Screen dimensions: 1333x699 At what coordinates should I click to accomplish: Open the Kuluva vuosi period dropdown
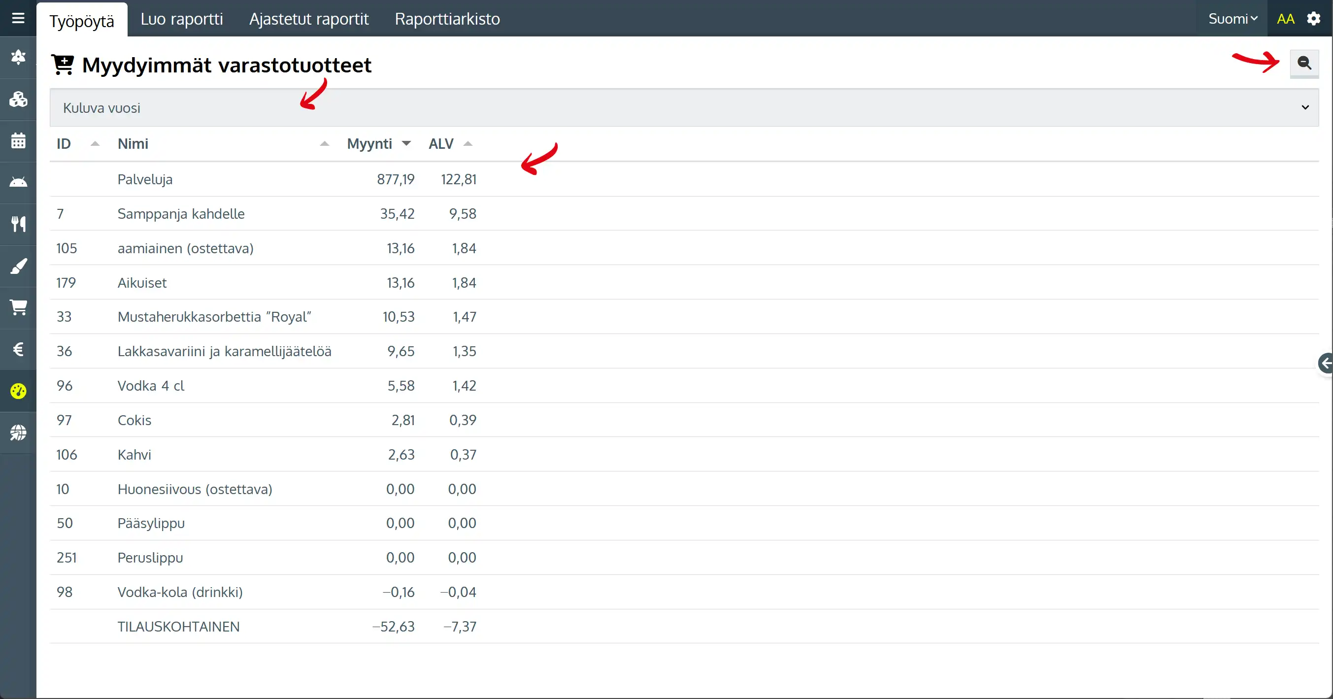click(x=684, y=107)
